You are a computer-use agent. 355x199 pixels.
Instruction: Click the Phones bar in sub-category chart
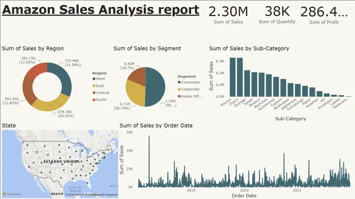[233, 77]
